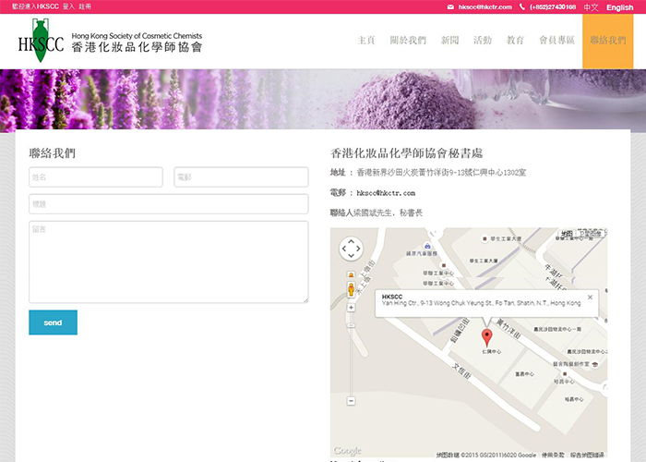Open the 主頁 home menu
Image resolution: width=646 pixels, height=462 pixels.
(366, 41)
